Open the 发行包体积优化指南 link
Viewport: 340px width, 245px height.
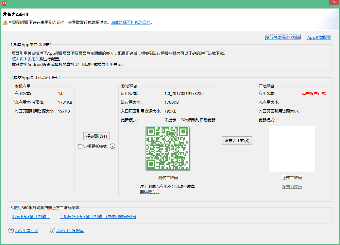283,38
